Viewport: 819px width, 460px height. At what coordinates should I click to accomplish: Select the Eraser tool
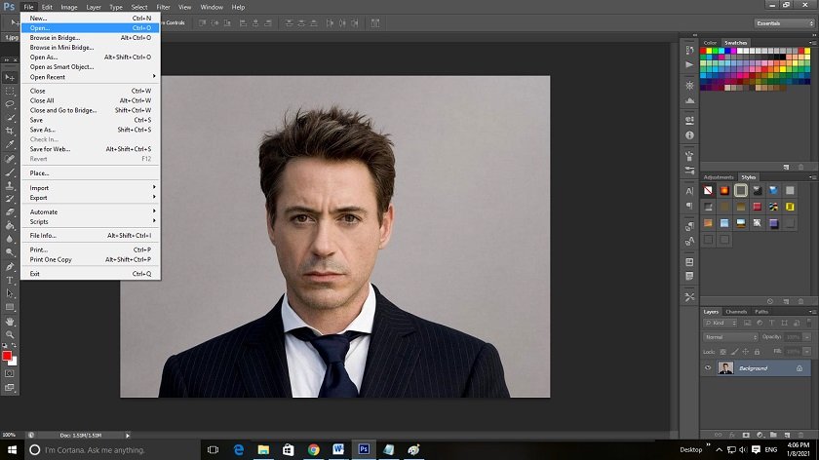coord(10,212)
